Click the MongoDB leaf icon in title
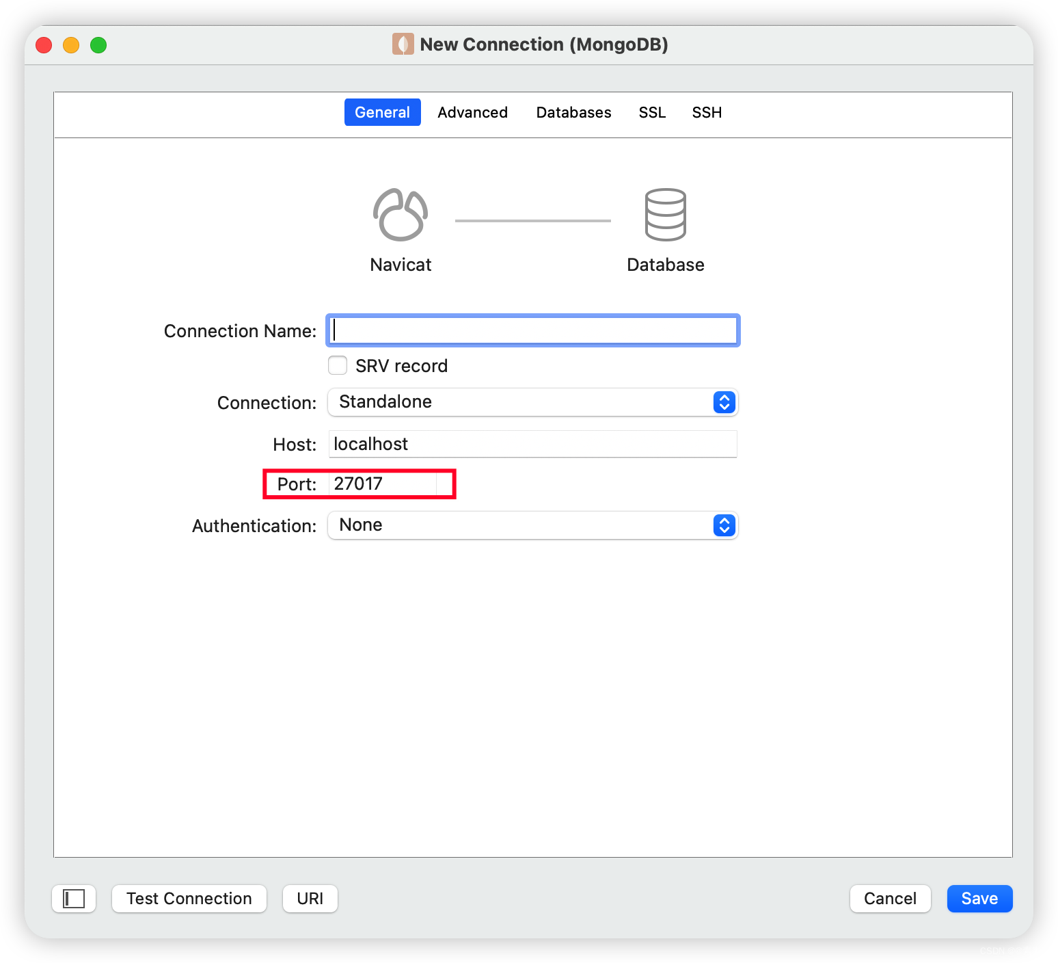 (x=403, y=44)
